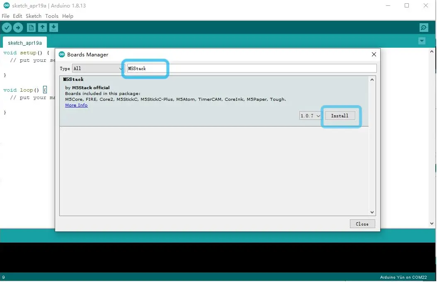
Task: Close Boards Manager with the X button
Action: 374,54
